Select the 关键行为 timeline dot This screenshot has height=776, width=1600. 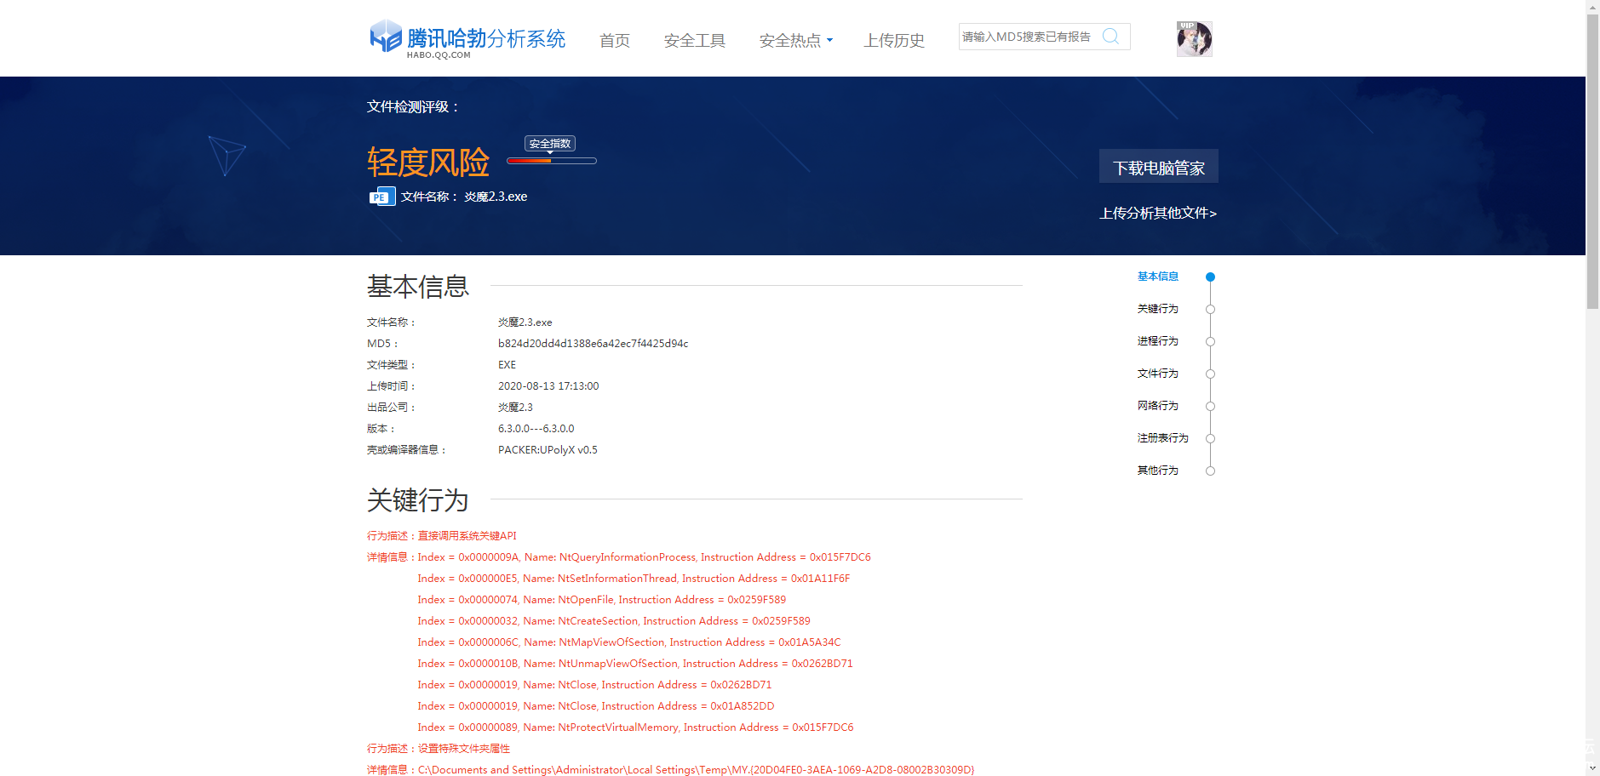tap(1210, 310)
